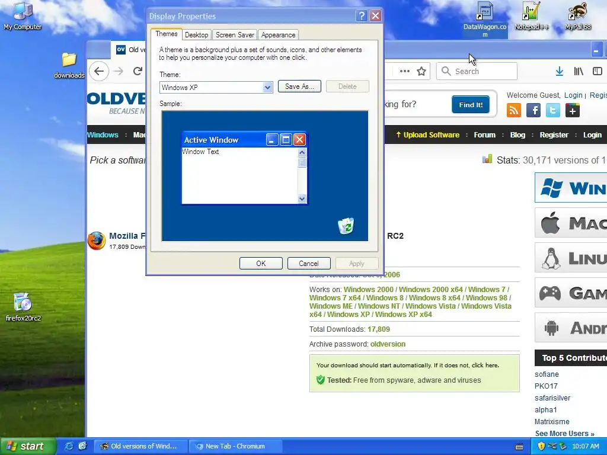
Task: Switch to Old versions of Windows taskbar item
Action: point(141,446)
